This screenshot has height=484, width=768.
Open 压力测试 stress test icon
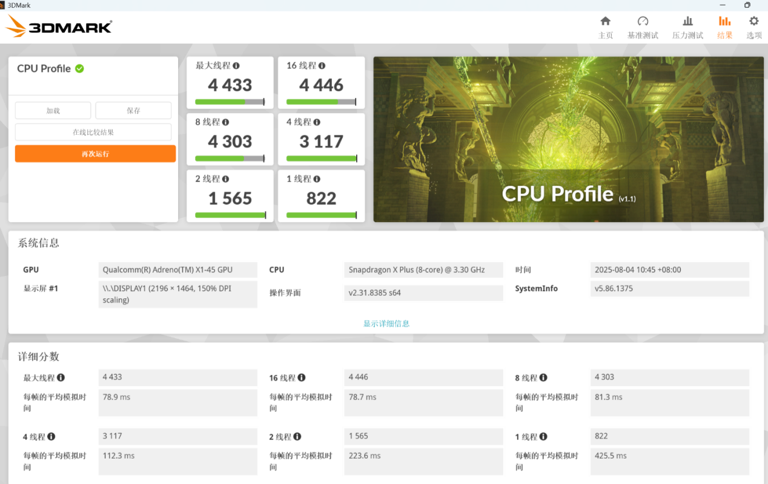coord(687,21)
